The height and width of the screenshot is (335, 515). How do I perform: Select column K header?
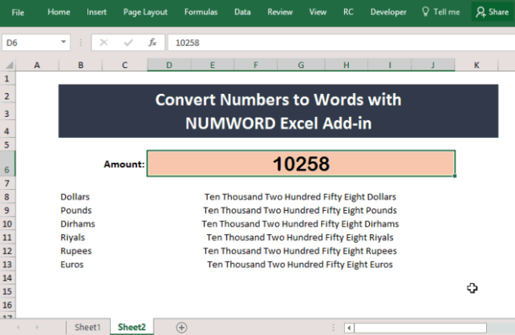[476, 65]
